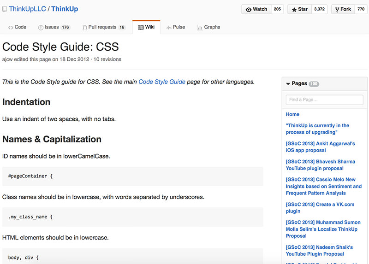The height and width of the screenshot is (264, 369).
Task: Fork the repository
Action: (343, 9)
